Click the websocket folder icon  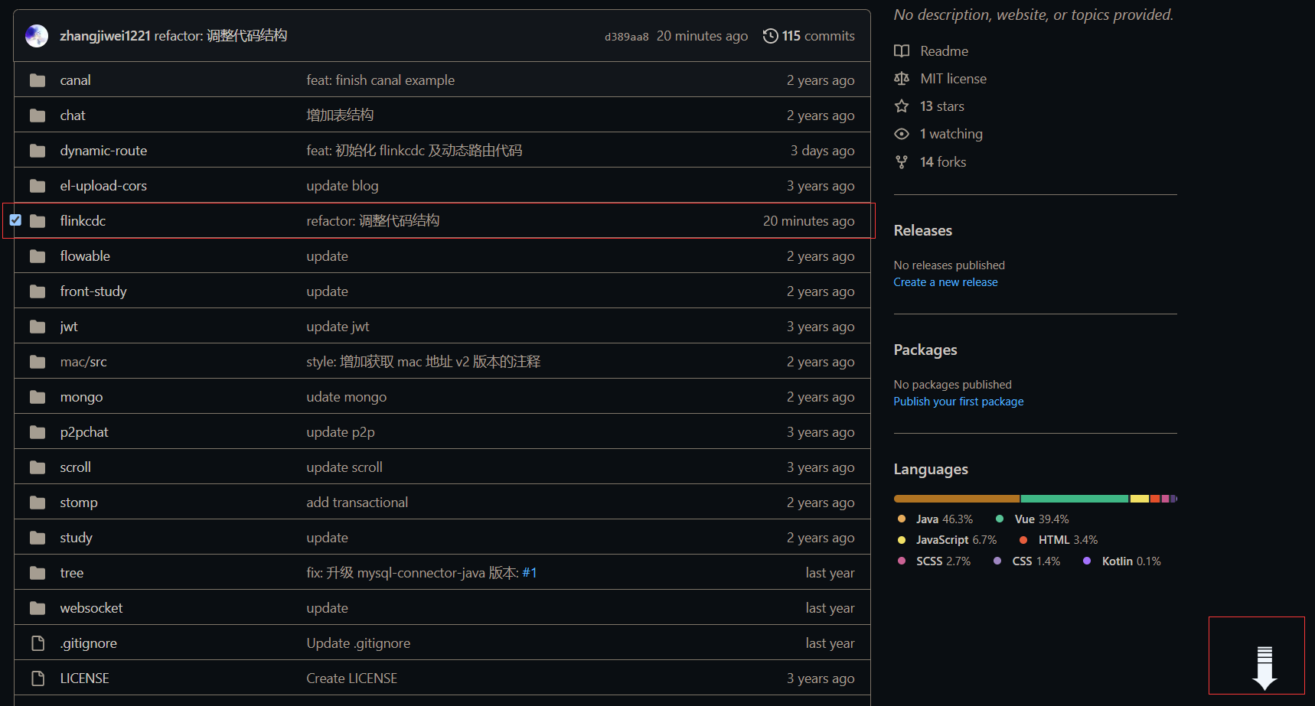[38, 608]
